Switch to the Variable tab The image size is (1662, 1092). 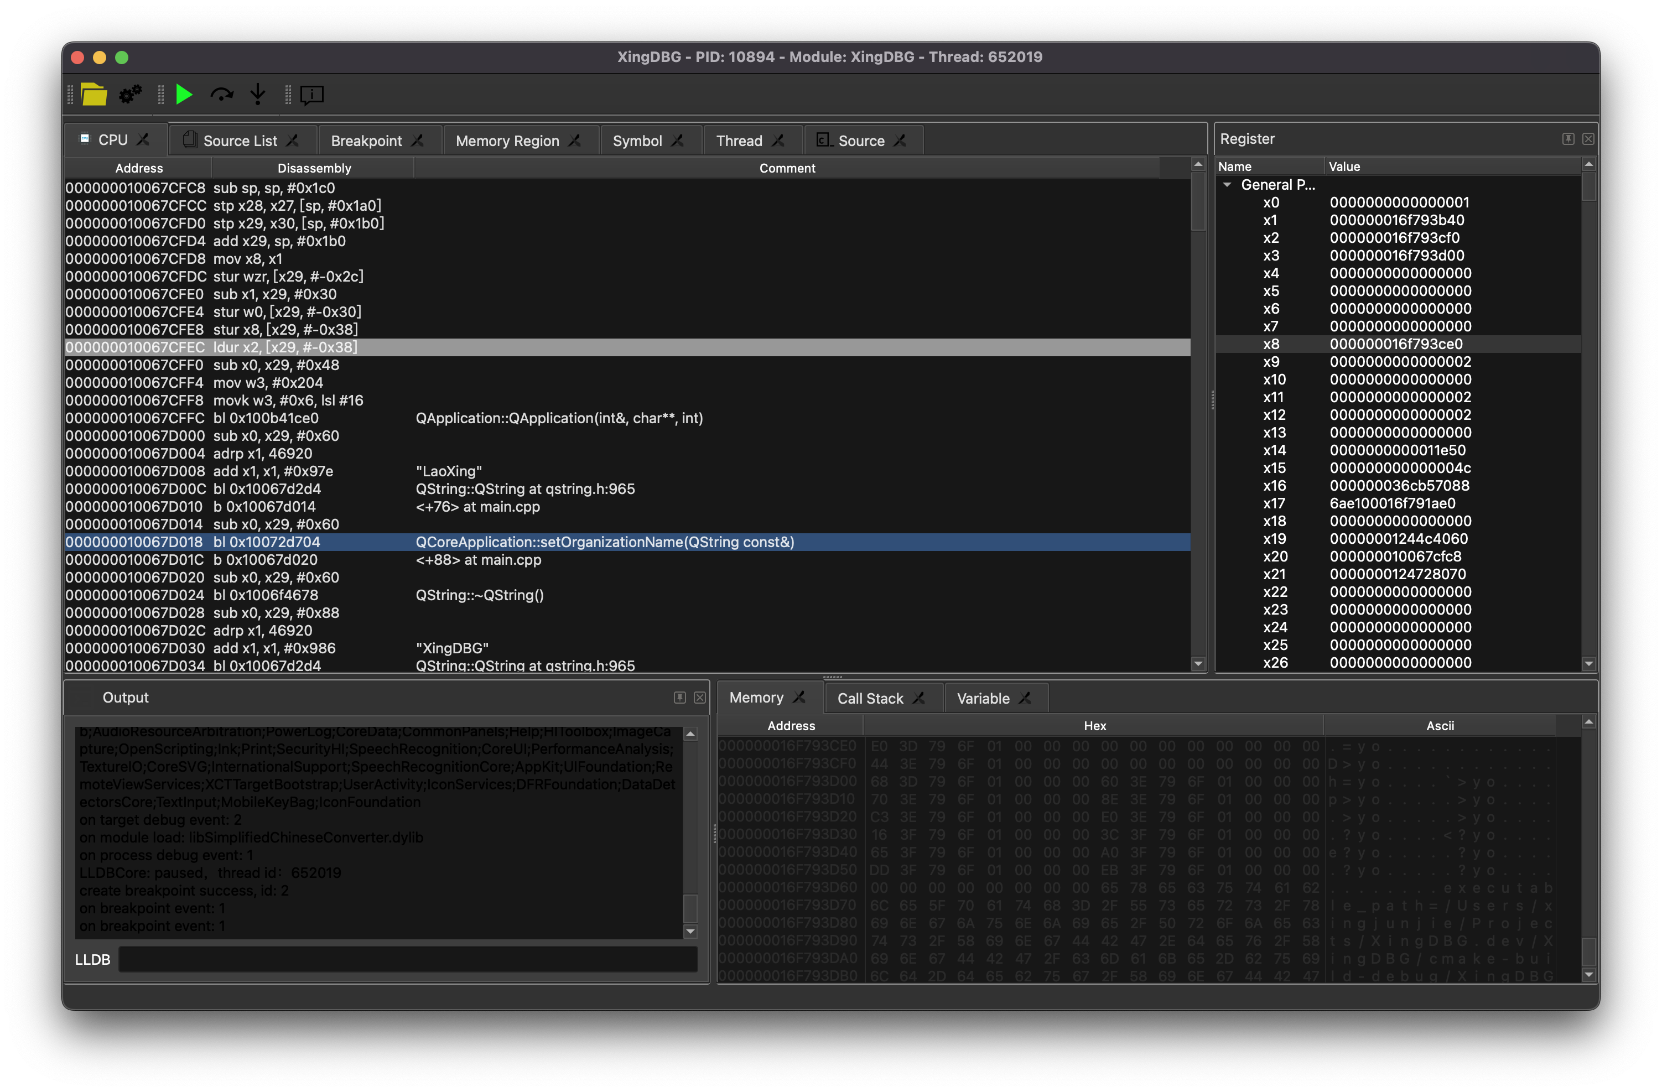(983, 698)
